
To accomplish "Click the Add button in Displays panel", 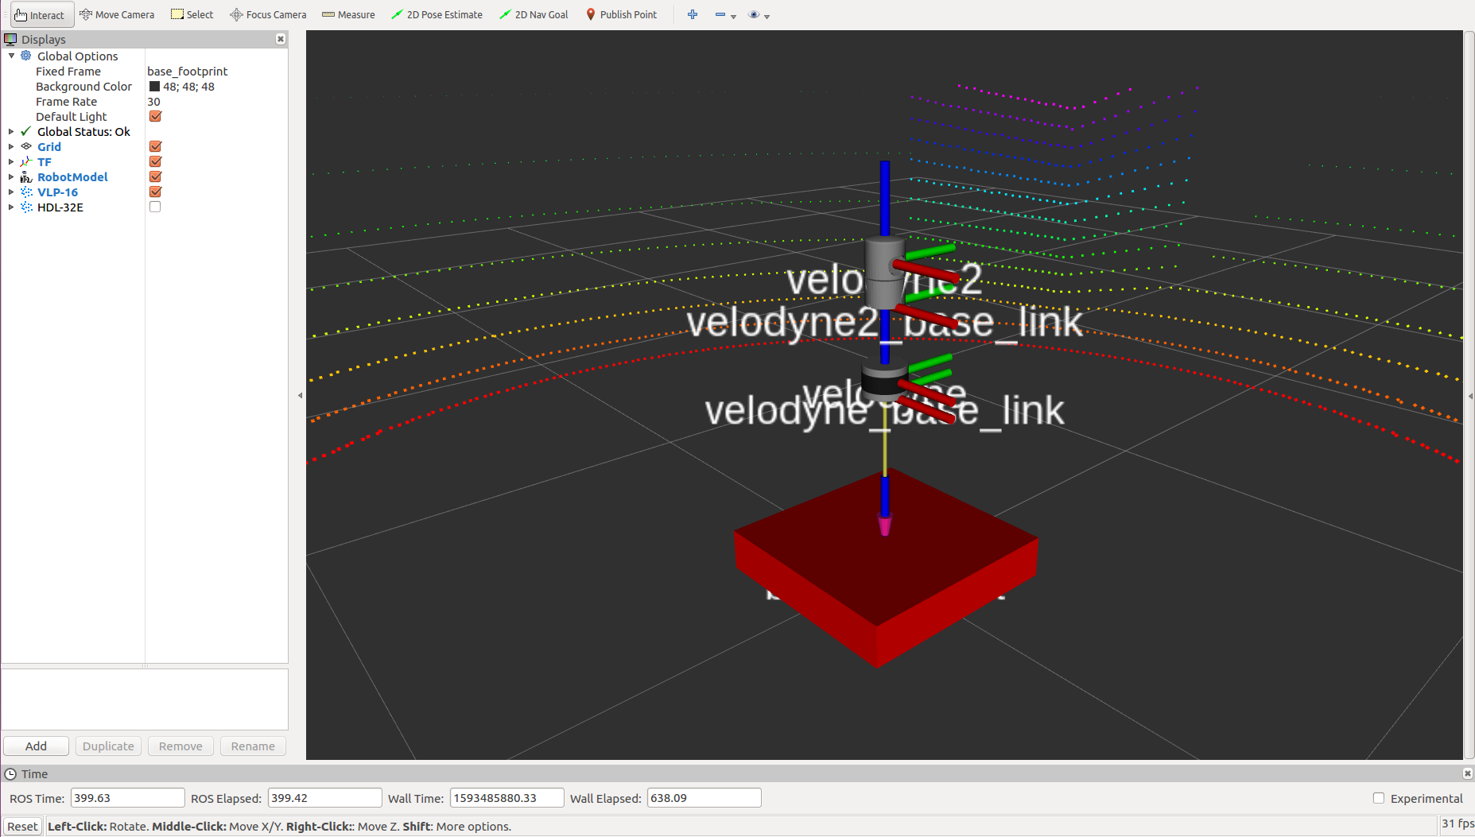I will pos(36,746).
